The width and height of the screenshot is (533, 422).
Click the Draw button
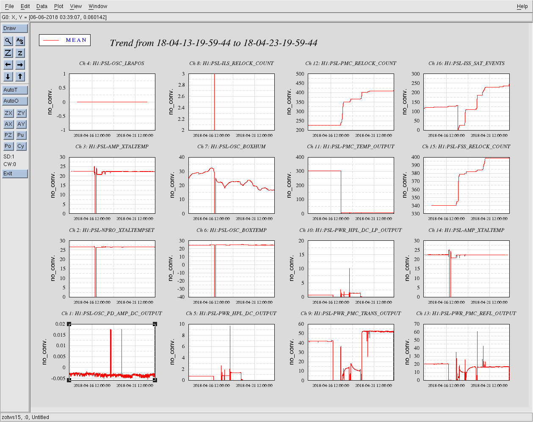15,28
